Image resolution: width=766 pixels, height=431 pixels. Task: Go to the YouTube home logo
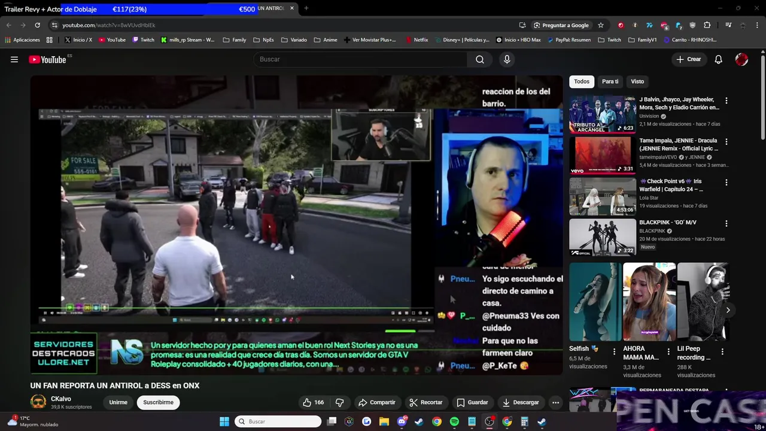tap(47, 59)
